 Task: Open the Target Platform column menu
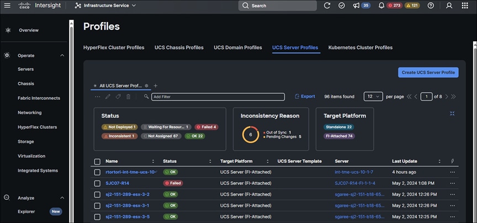tap(267, 161)
